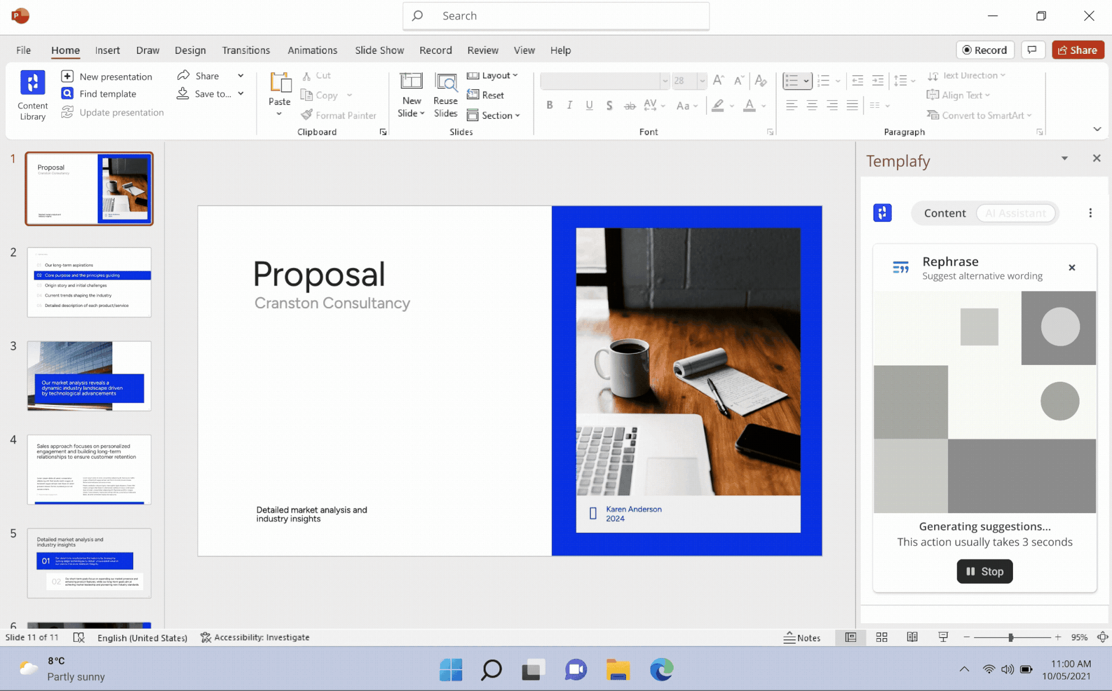Toggle Bold formatting

550,105
